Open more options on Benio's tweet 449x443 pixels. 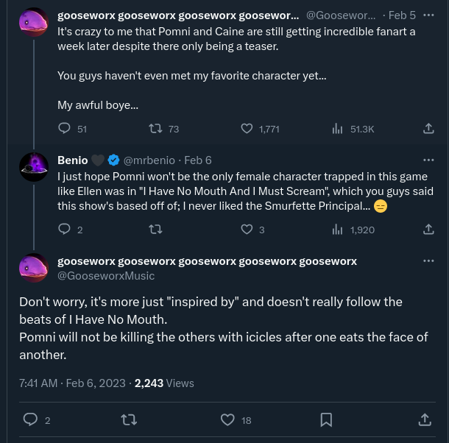(x=428, y=160)
